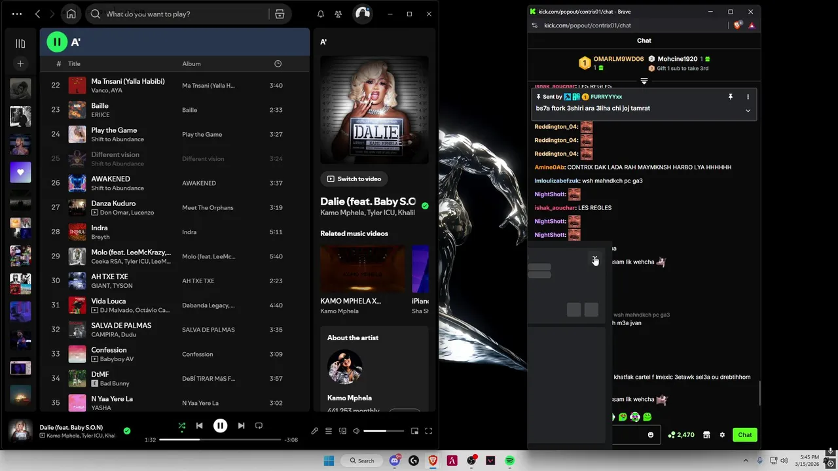Open Windows taskbar Search box

point(362,461)
